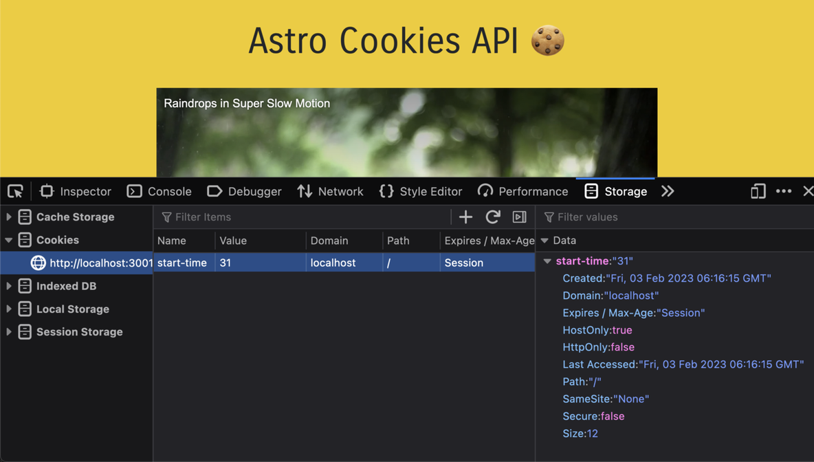The width and height of the screenshot is (814, 462).
Task: Open Responsive Design Mode
Action: click(757, 191)
